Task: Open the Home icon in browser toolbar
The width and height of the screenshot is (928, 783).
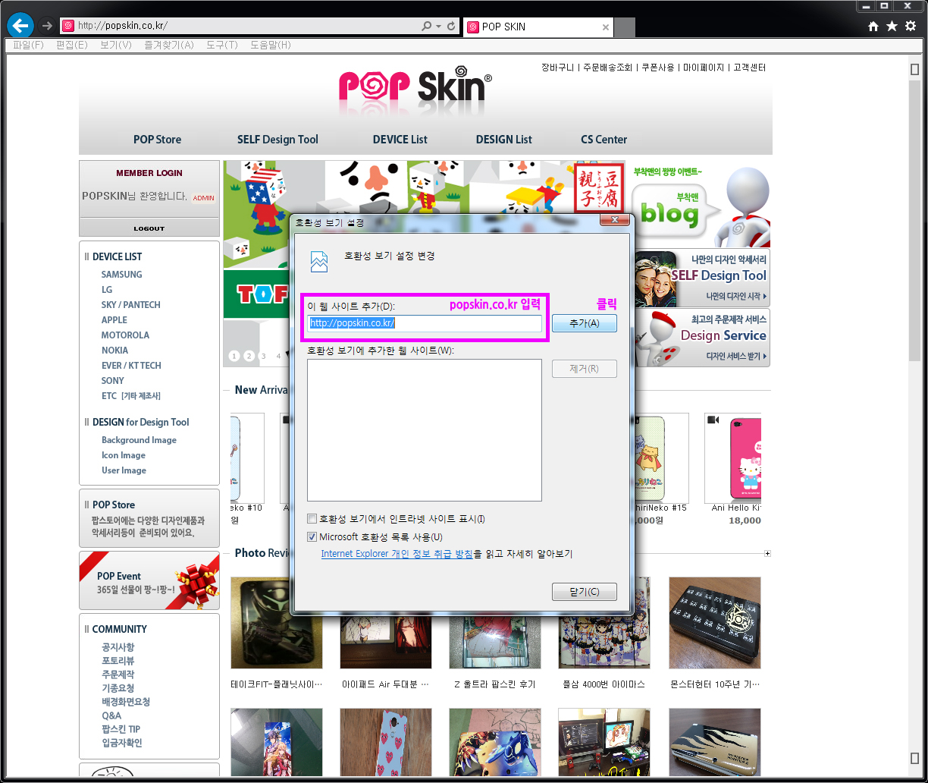Action: [x=873, y=27]
